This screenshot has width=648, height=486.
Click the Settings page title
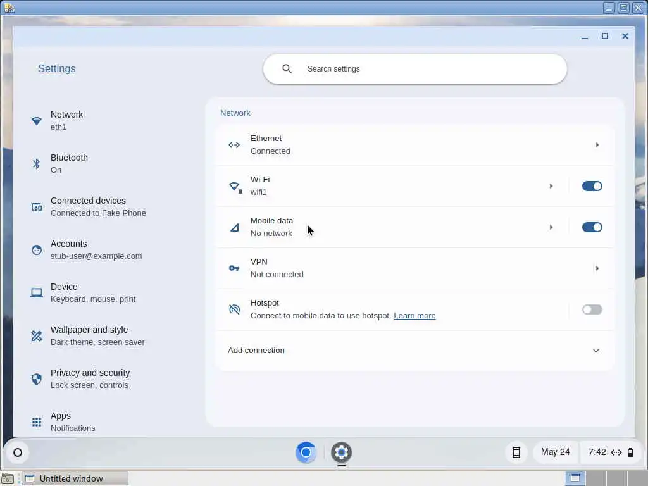(56, 68)
